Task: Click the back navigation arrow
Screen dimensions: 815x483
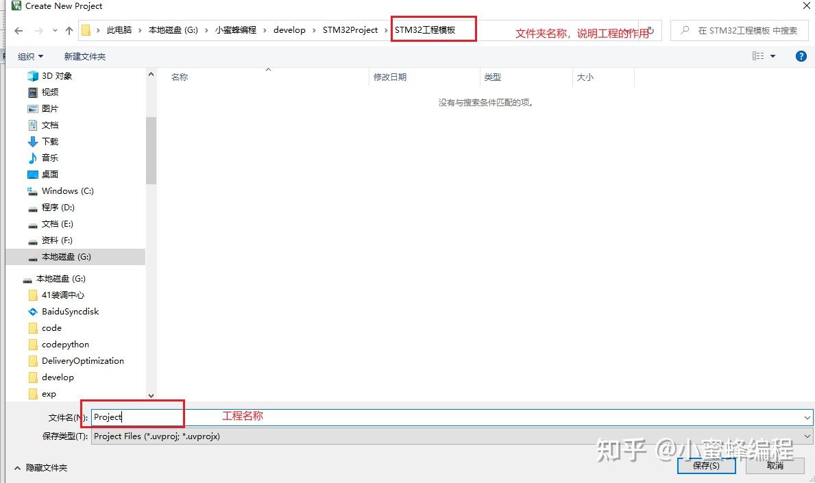Action: pyautogui.click(x=19, y=29)
